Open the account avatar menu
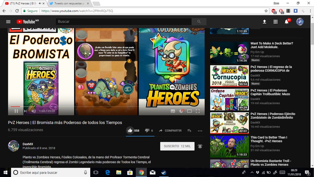Image resolution: width=314 pixels, height=177 pixels. [300, 22]
